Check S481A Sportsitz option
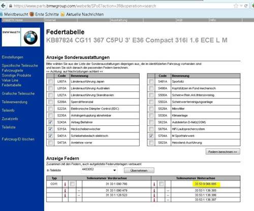The height and width of the screenshot is (211, 254). point(151,82)
